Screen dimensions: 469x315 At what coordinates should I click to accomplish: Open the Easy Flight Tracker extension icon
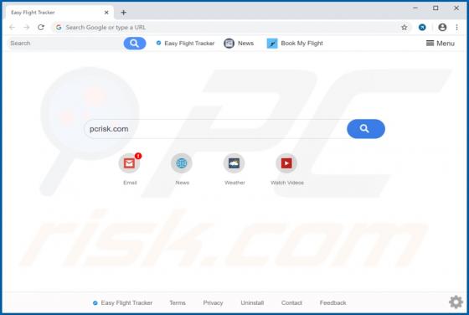click(422, 28)
